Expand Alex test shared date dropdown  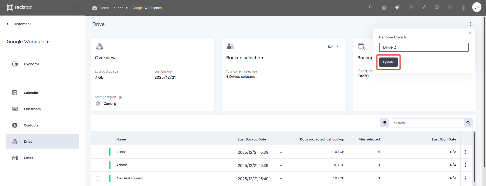281,179
